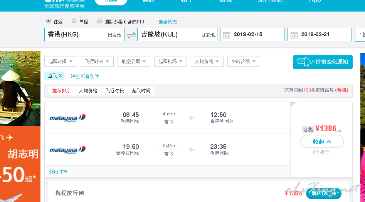Viewport: 365px width, 202px height.
Task: Click the 2018-02-21 return date field
Action: [320, 34]
